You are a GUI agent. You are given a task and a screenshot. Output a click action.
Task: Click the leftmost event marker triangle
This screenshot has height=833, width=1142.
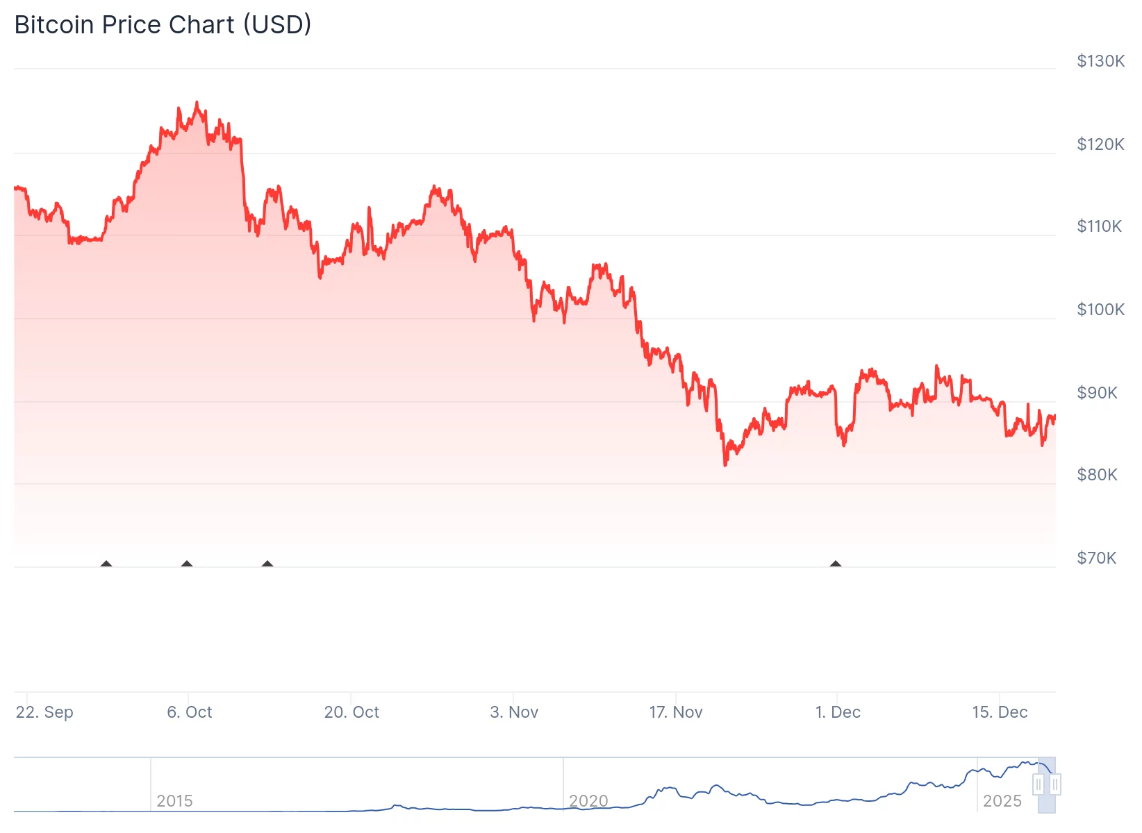106,564
